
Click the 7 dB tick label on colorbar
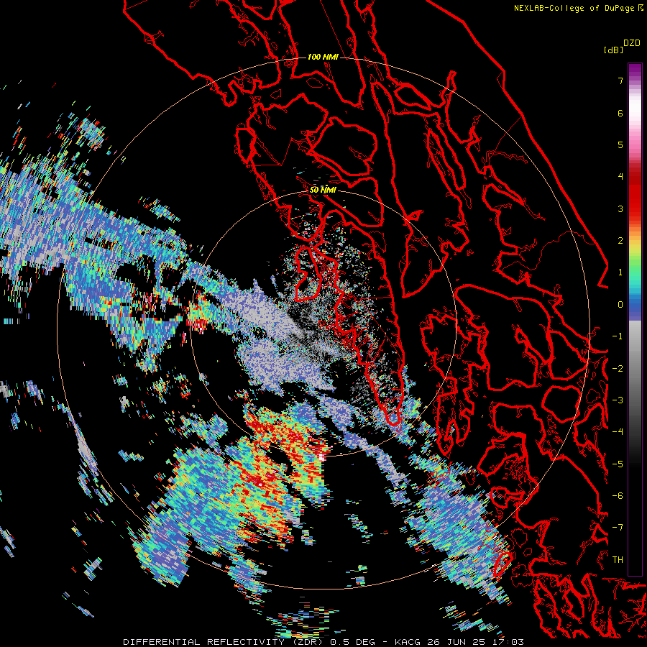coord(620,81)
